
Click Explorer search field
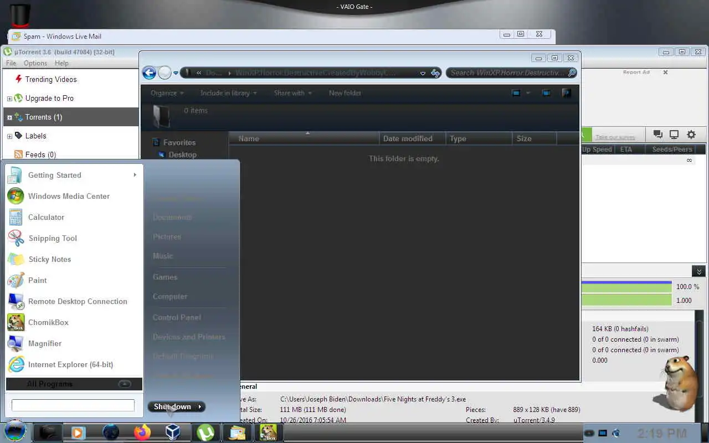coord(507,73)
